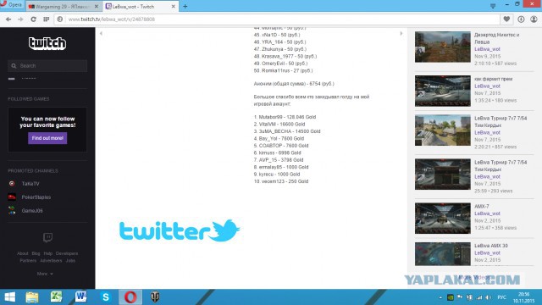Click the TaKeTV channel avatar icon
542x305 pixels.
(x=12, y=184)
